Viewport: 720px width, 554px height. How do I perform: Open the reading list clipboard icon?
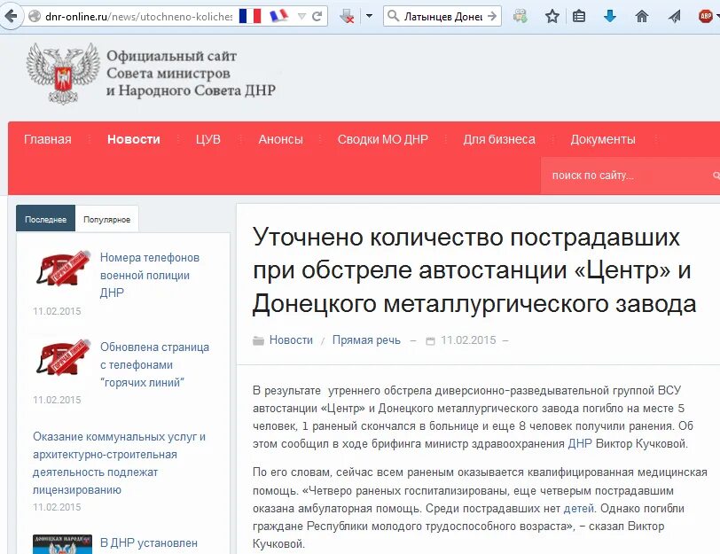[579, 16]
